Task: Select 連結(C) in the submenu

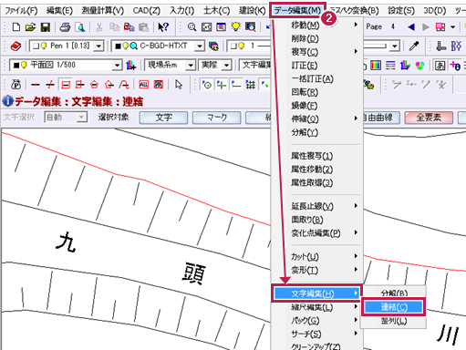Action: (394, 307)
